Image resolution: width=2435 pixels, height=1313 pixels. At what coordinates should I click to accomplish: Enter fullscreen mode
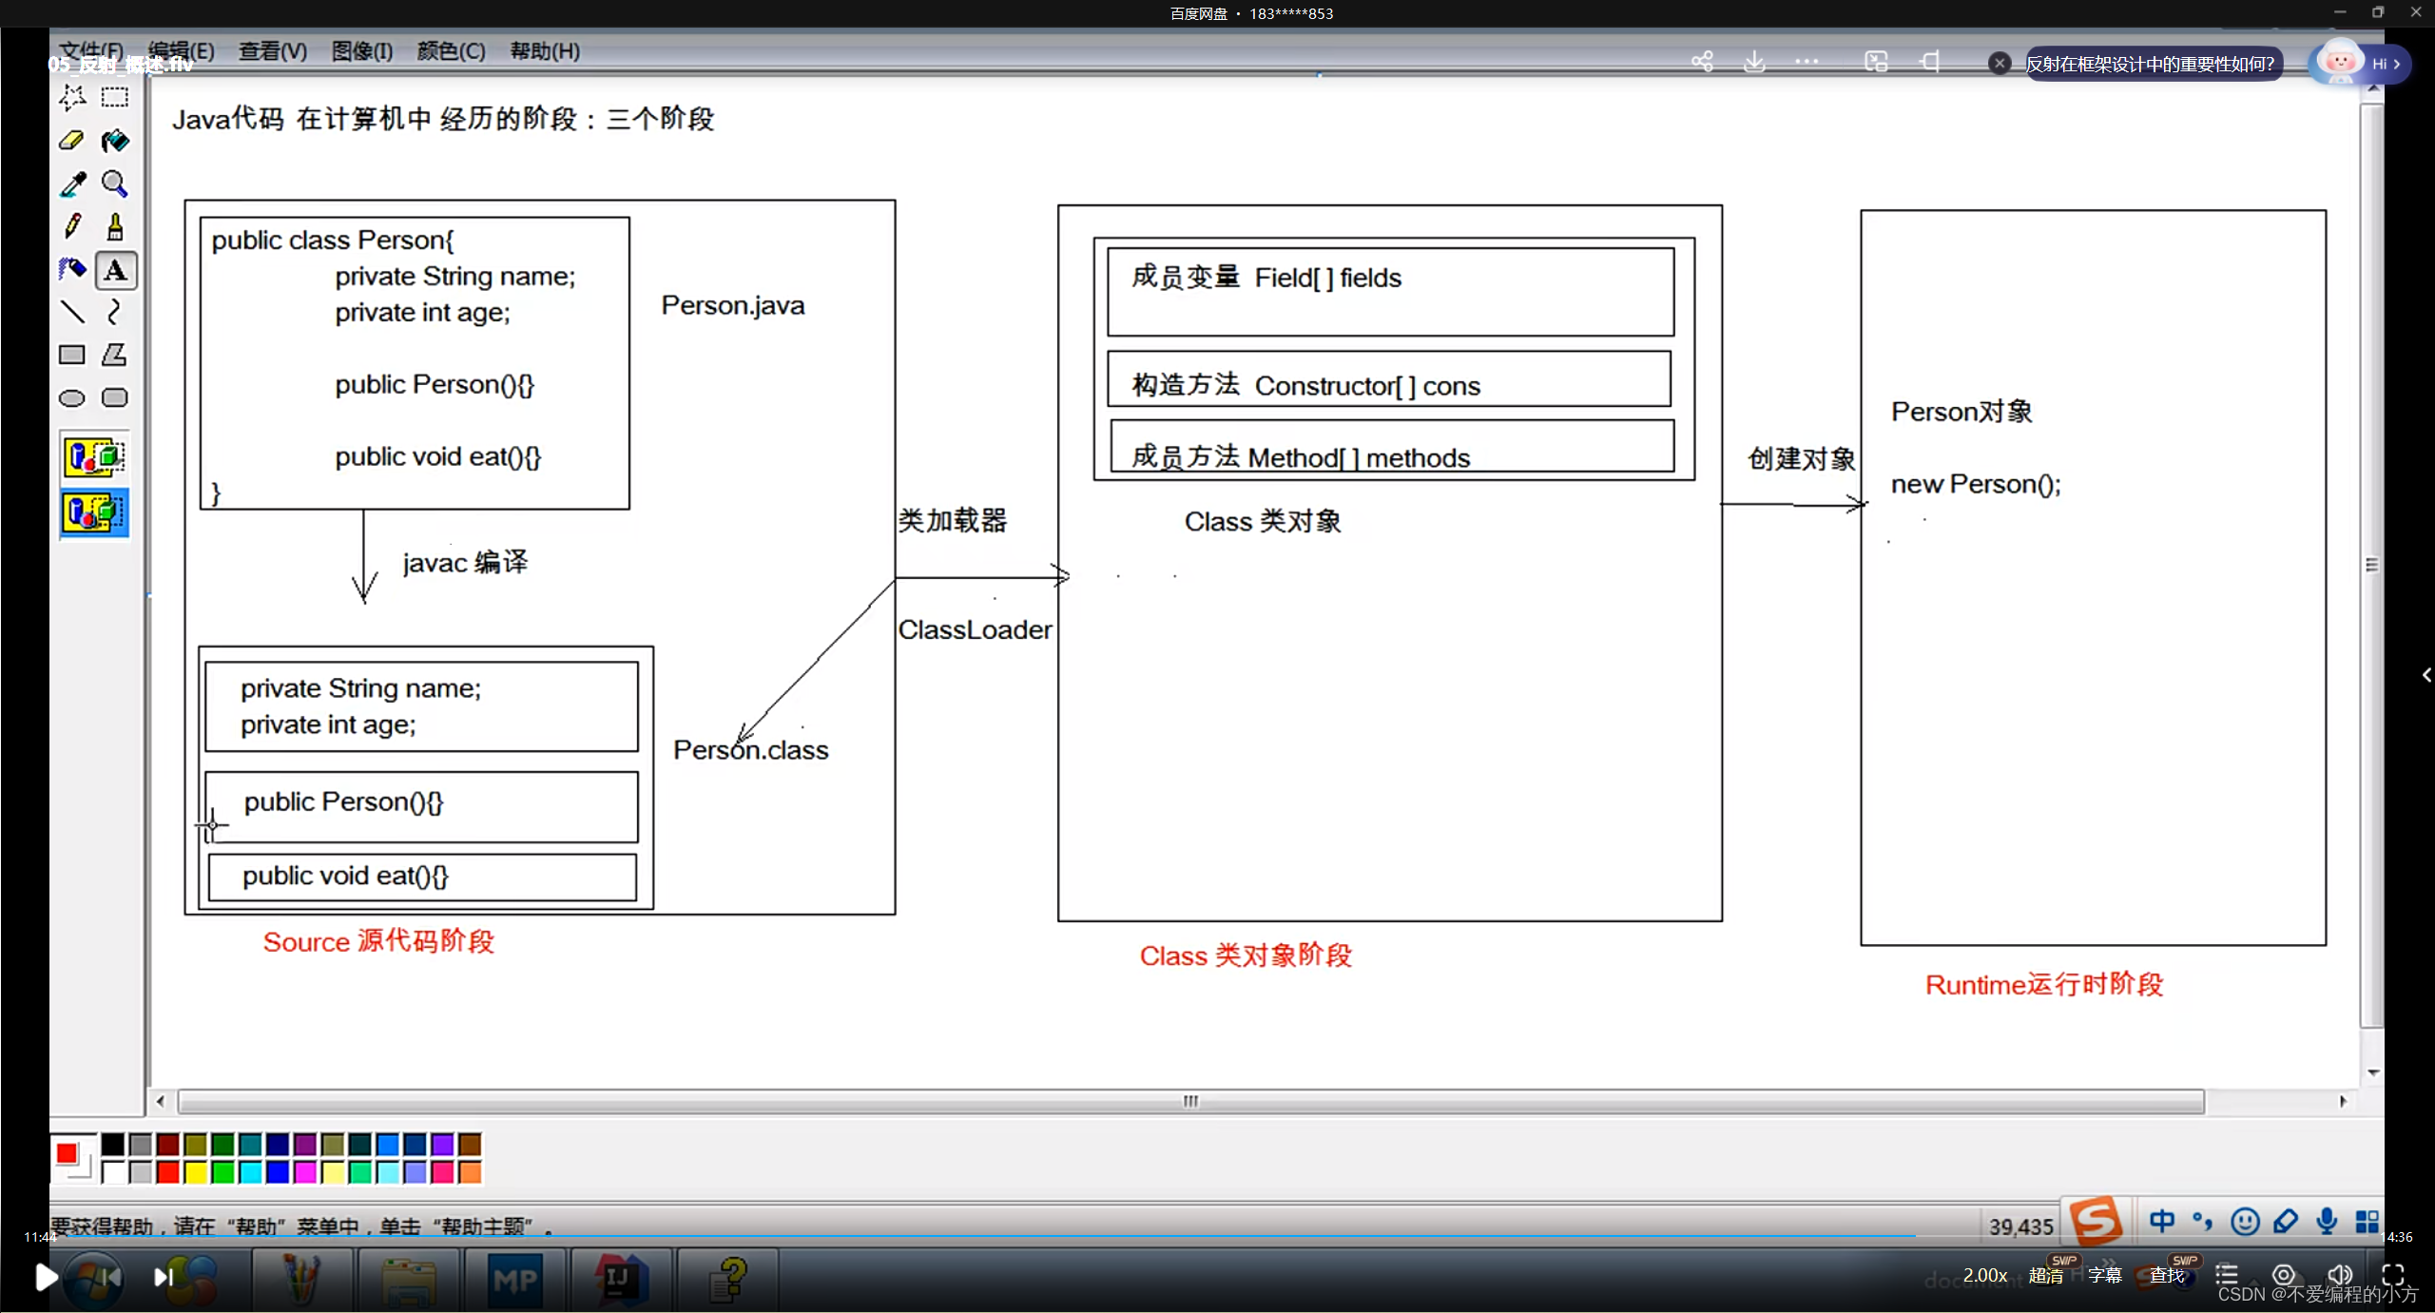[2393, 1275]
